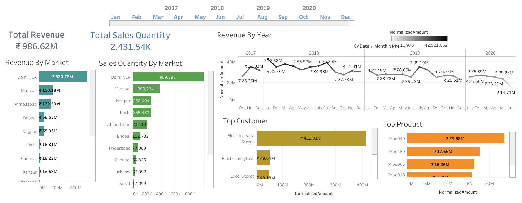This screenshot has width=522, height=203.
Task: Click the Nagpur 262,094 quantity bar
Action: [x=142, y=101]
